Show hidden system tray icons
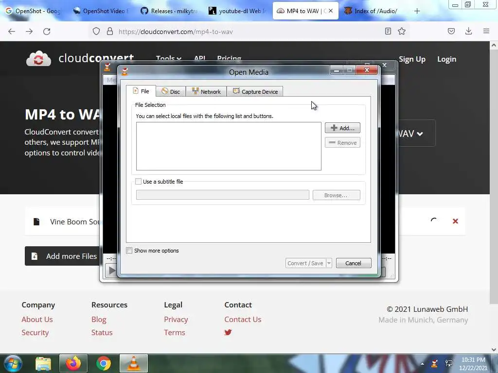Image resolution: width=498 pixels, height=373 pixels. tap(422, 364)
